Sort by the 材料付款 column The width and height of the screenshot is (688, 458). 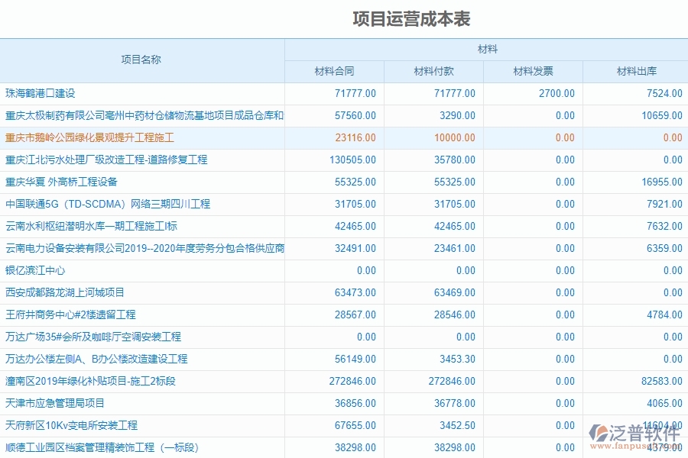pyautogui.click(x=433, y=70)
